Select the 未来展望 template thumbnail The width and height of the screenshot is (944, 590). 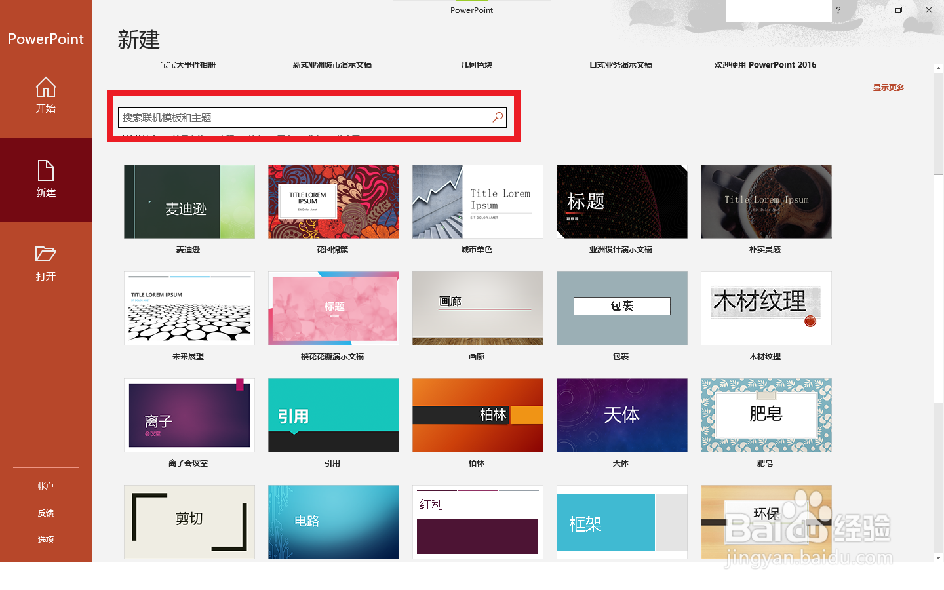(189, 308)
